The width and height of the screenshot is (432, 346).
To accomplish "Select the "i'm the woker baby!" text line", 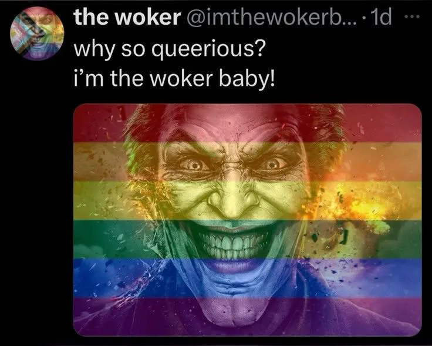I will 175,78.
